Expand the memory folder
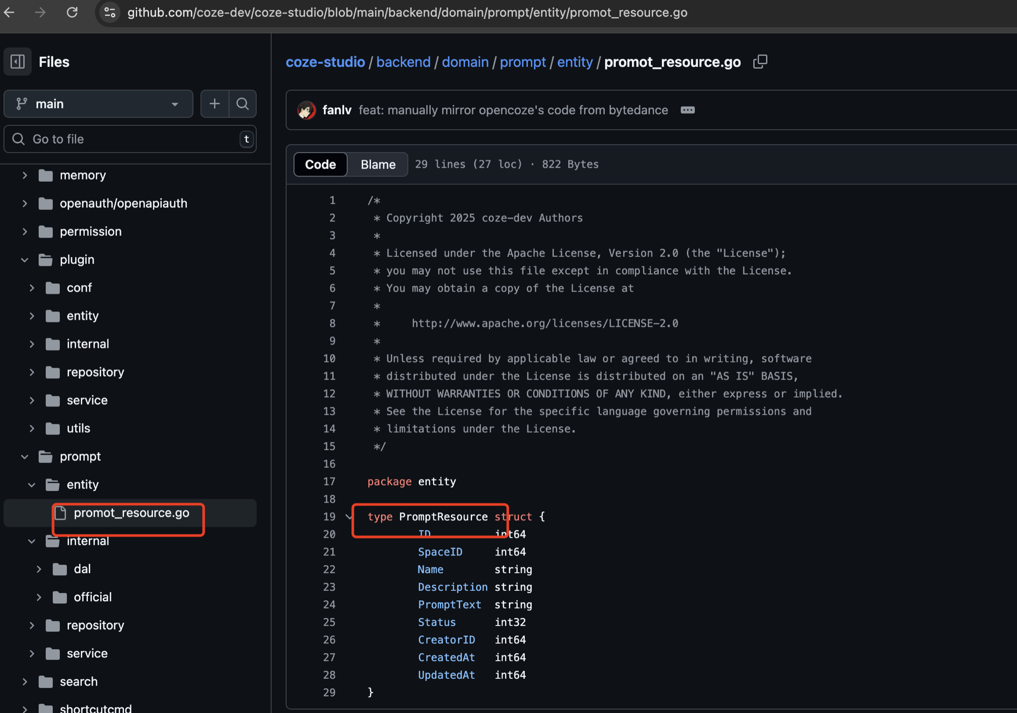 25,176
